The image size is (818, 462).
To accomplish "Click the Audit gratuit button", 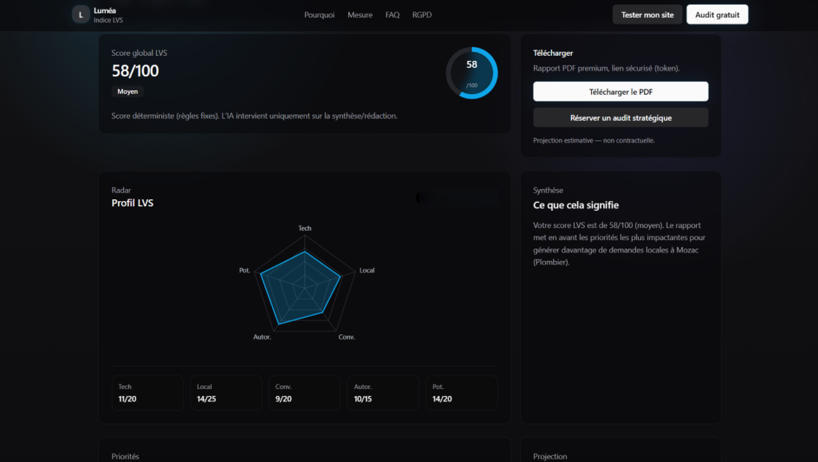I will [x=717, y=15].
